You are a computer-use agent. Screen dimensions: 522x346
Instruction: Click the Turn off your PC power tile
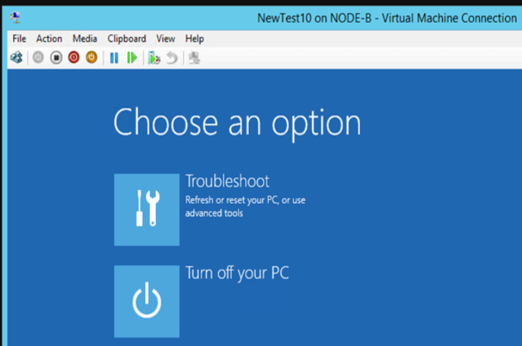point(147,301)
